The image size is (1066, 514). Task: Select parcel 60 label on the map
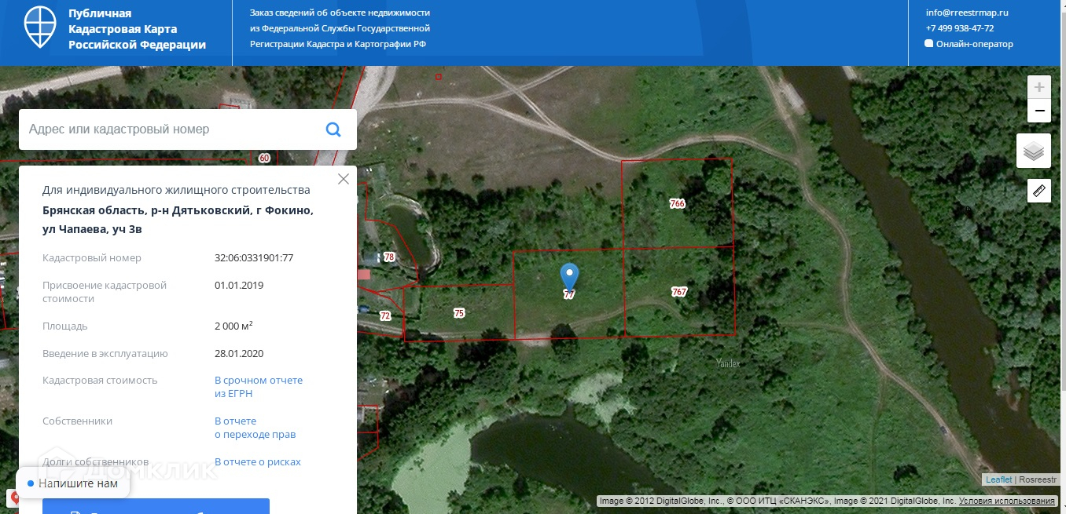264,158
